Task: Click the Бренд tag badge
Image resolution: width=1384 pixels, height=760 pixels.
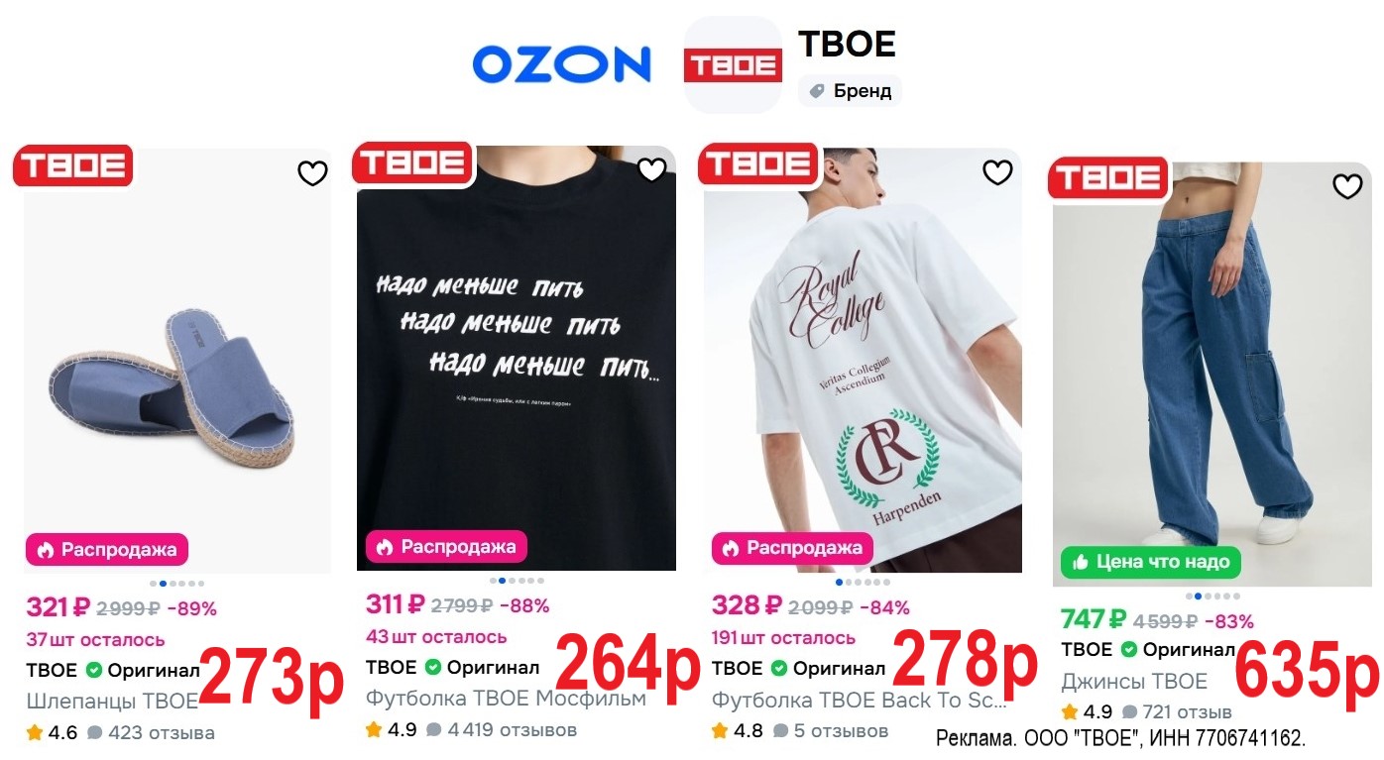Action: (850, 91)
